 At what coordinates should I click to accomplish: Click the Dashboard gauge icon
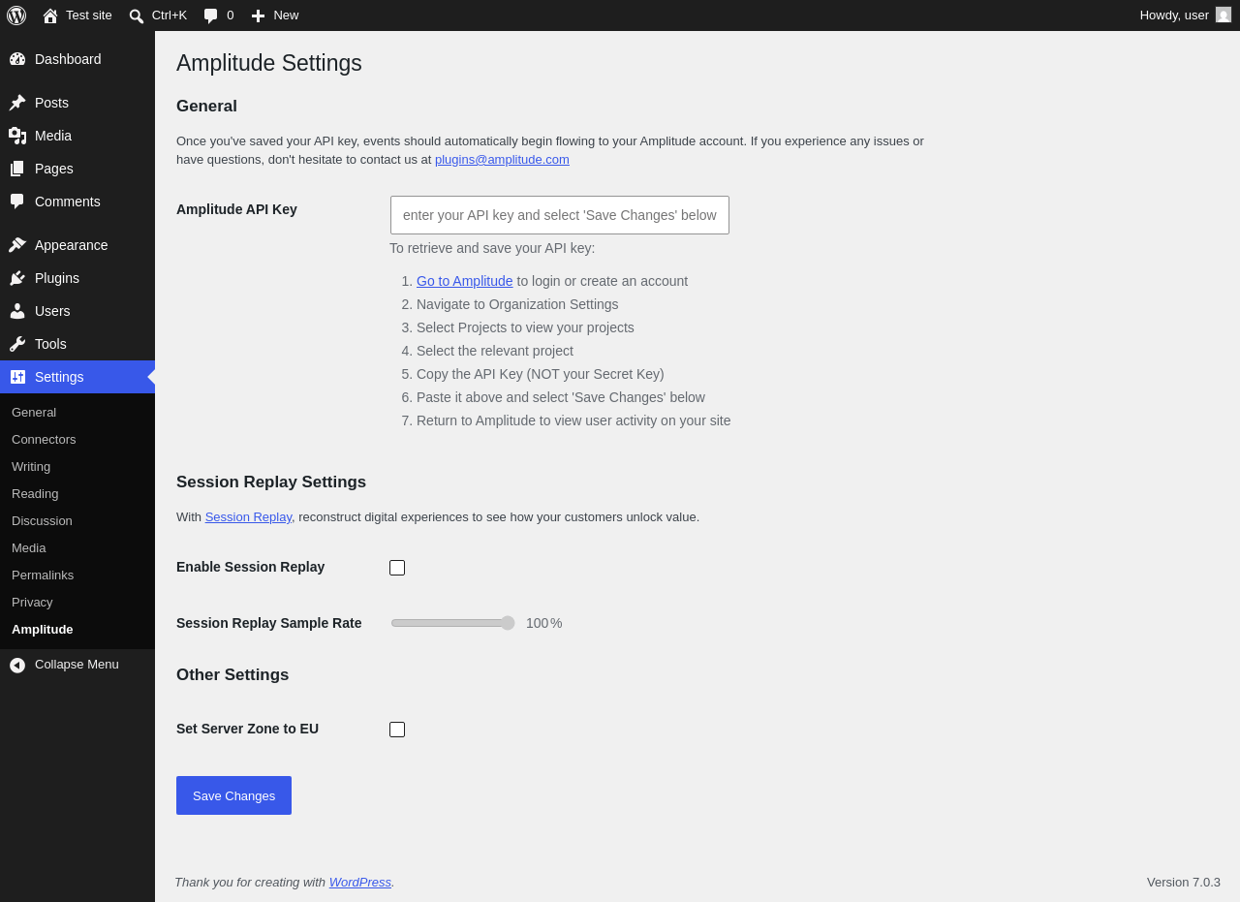tap(17, 59)
